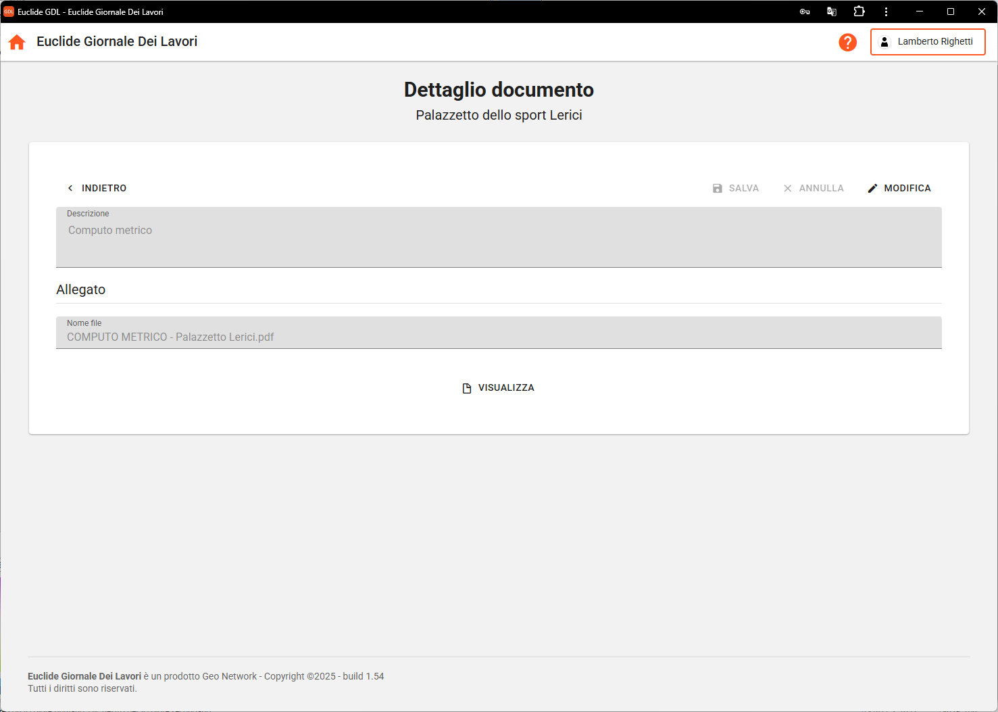View the attachment with VISUALIZZA
This screenshot has height=712, width=998.
click(498, 388)
